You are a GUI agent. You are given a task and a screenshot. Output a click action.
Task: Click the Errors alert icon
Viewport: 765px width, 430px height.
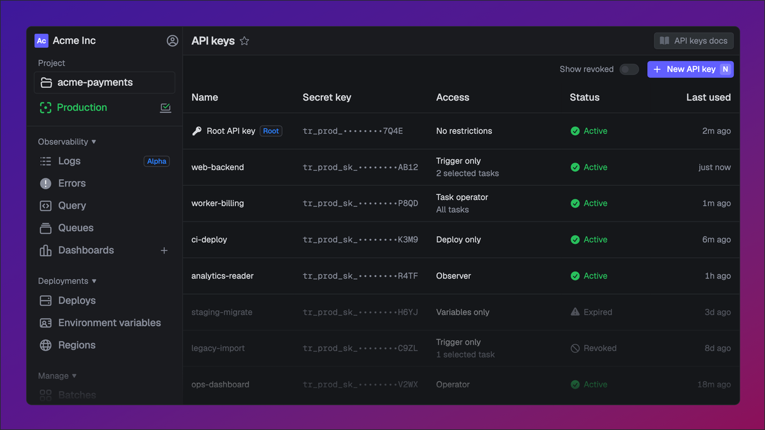point(45,183)
